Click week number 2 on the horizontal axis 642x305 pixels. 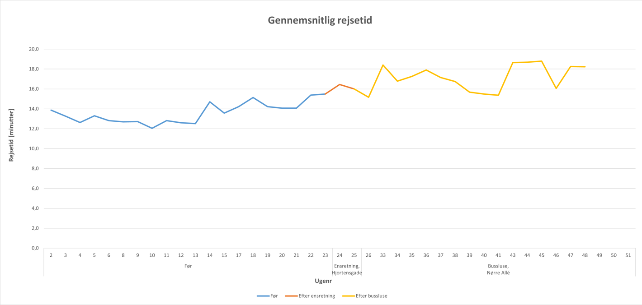coord(51,255)
